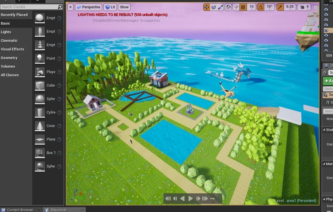Play the sequence forward
The image size is (333, 212).
point(191,199)
